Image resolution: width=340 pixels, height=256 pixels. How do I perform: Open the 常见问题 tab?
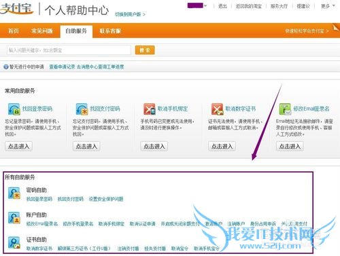(42, 31)
